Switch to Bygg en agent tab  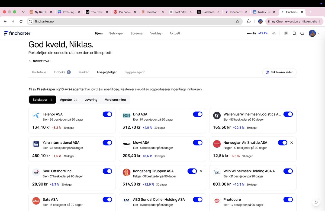[x=134, y=72]
